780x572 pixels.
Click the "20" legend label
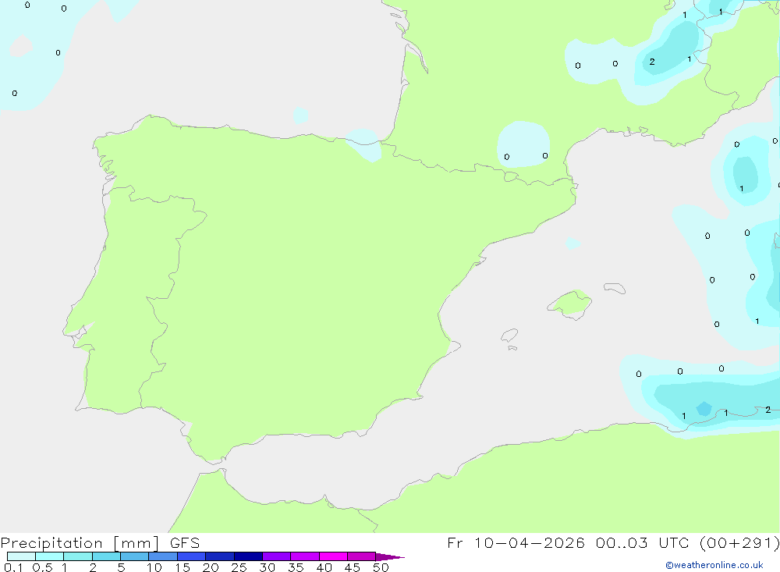click(x=211, y=567)
